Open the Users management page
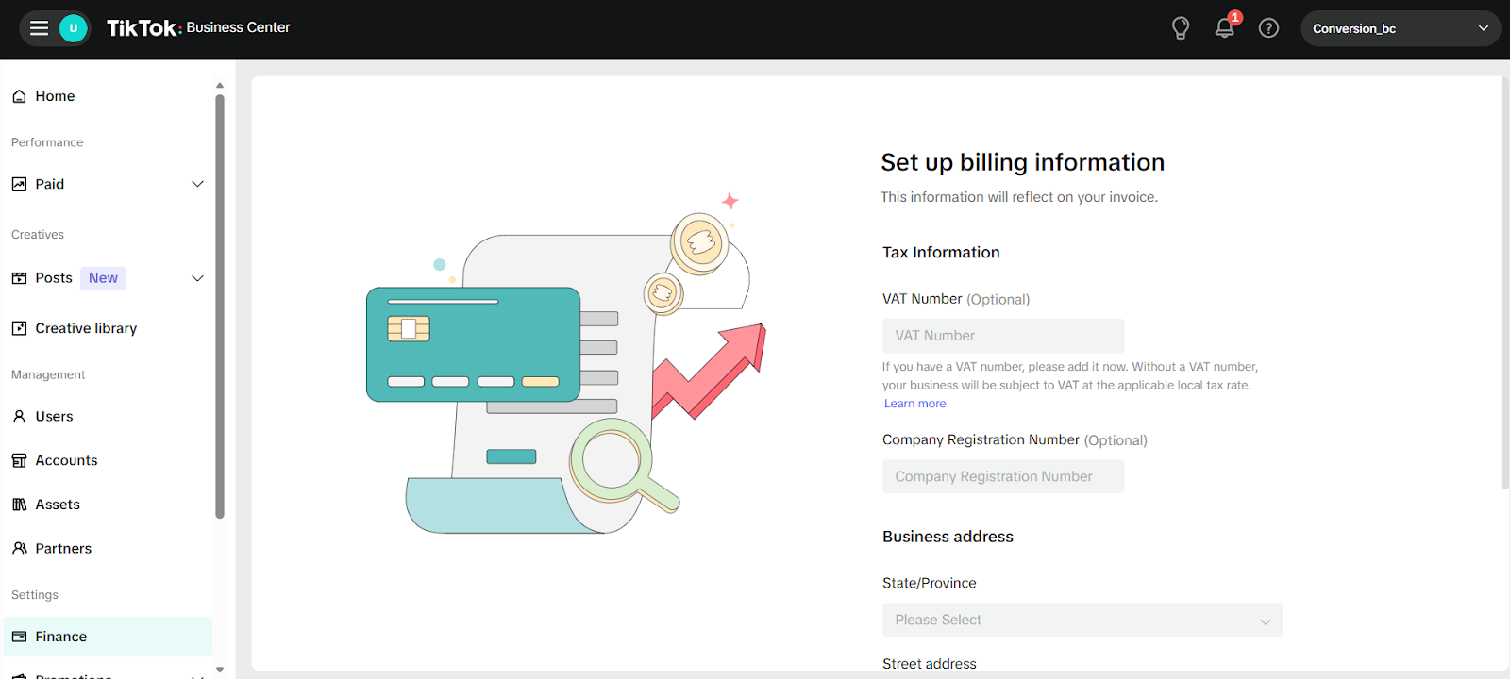The height and width of the screenshot is (679, 1510). (54, 416)
